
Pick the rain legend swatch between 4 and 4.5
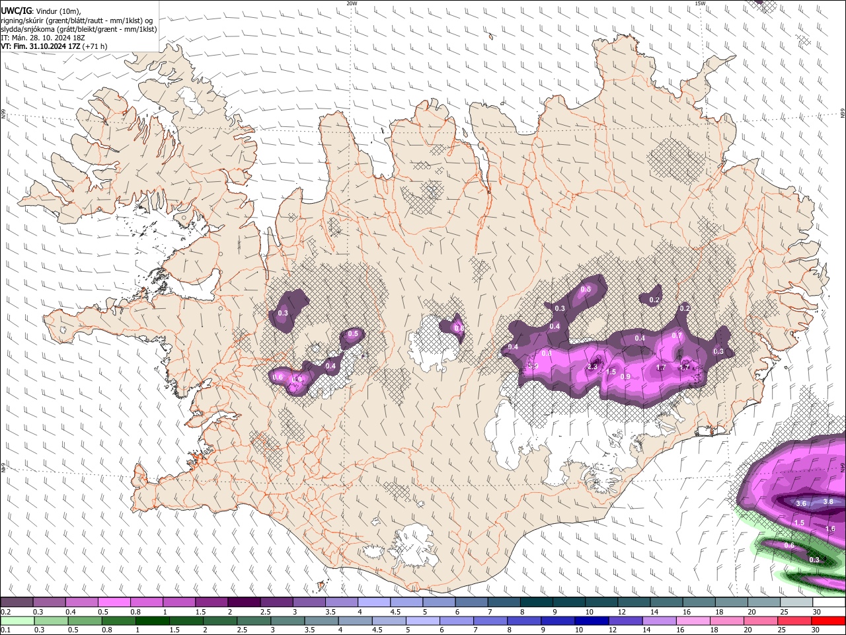click(x=354, y=620)
